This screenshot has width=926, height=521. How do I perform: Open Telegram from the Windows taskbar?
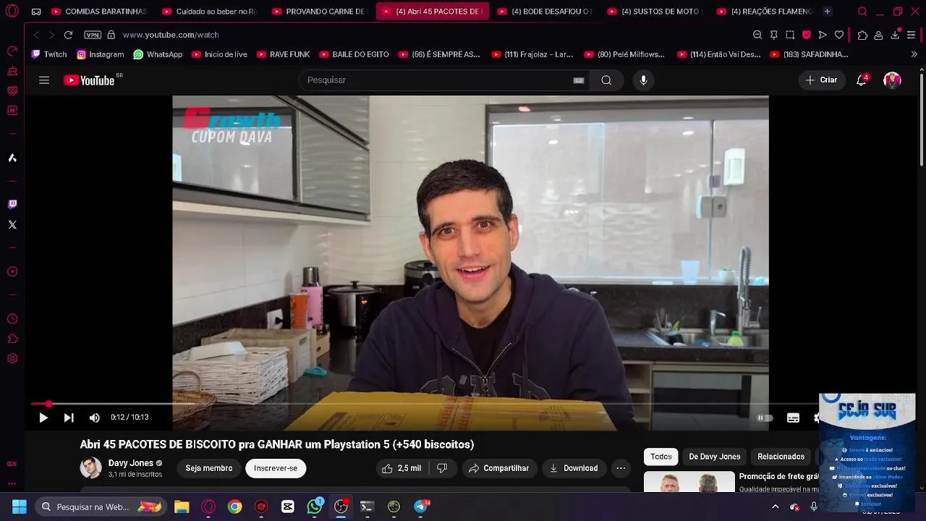(420, 507)
